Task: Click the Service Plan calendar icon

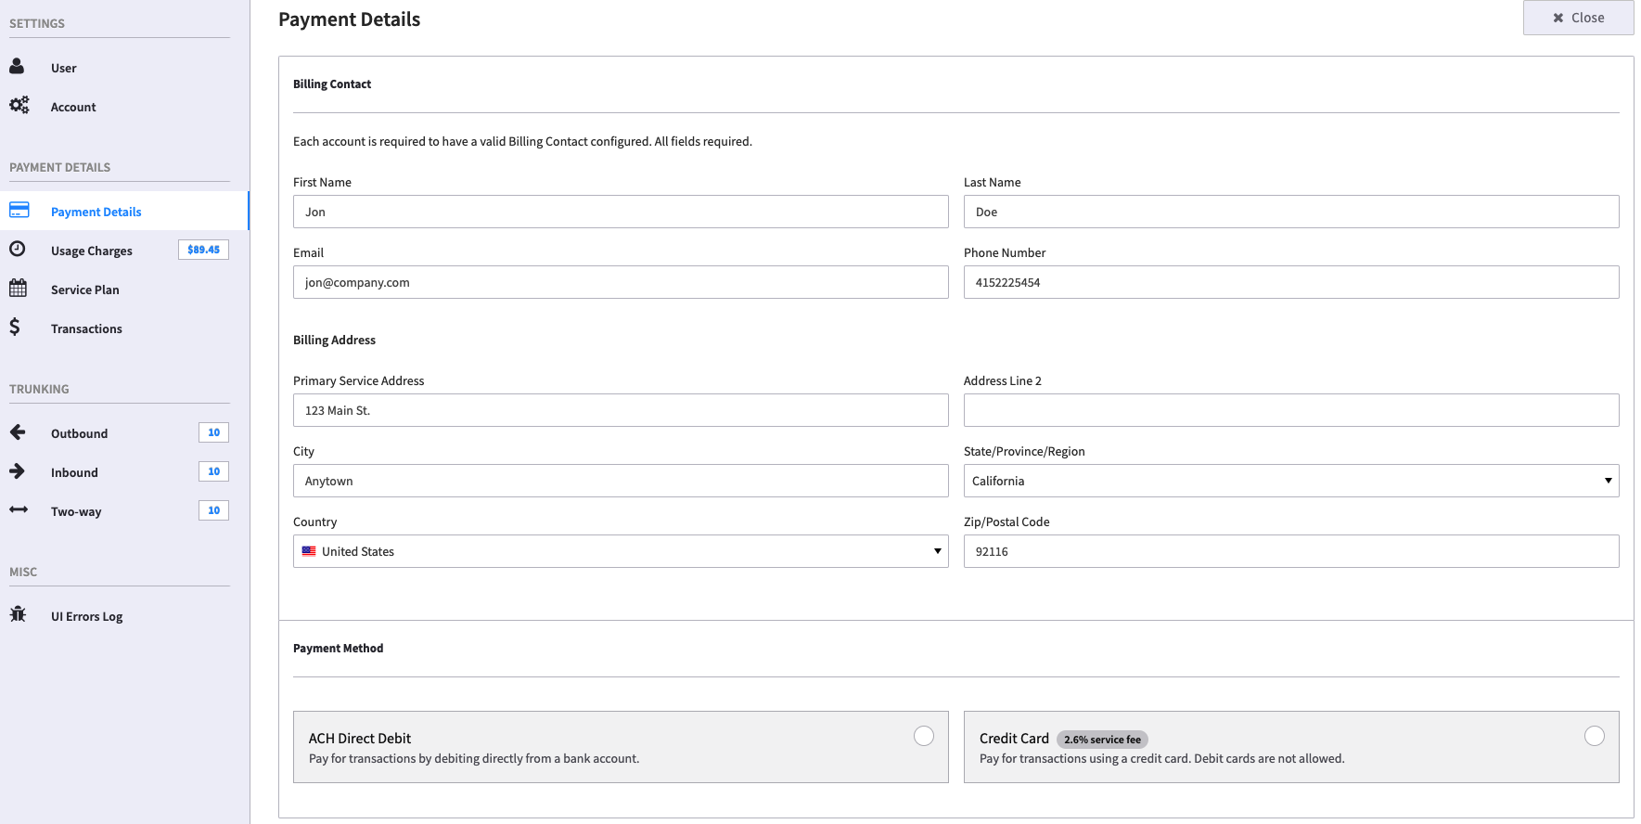Action: click(19, 288)
